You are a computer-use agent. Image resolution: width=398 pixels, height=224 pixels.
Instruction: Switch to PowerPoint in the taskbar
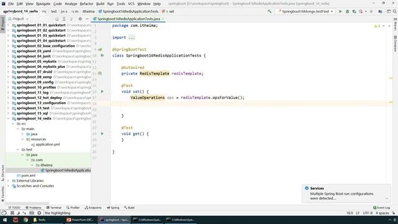81,220
